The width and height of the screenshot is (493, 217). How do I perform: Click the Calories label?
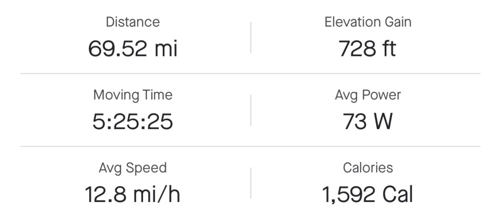click(368, 168)
